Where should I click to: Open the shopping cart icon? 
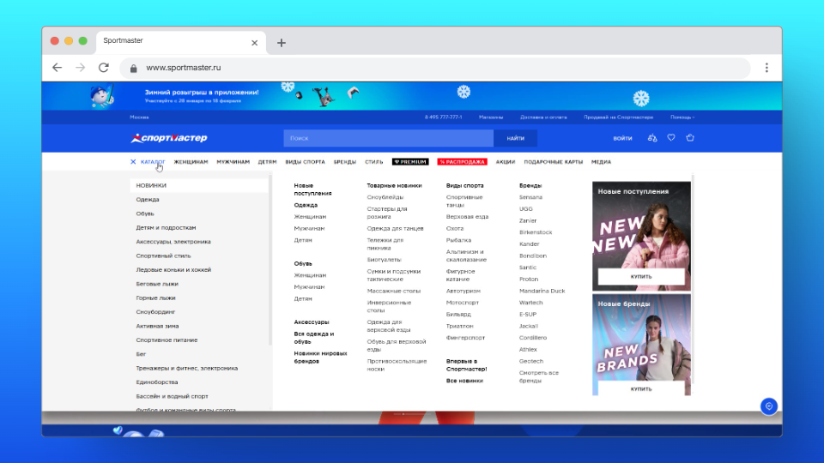point(690,137)
